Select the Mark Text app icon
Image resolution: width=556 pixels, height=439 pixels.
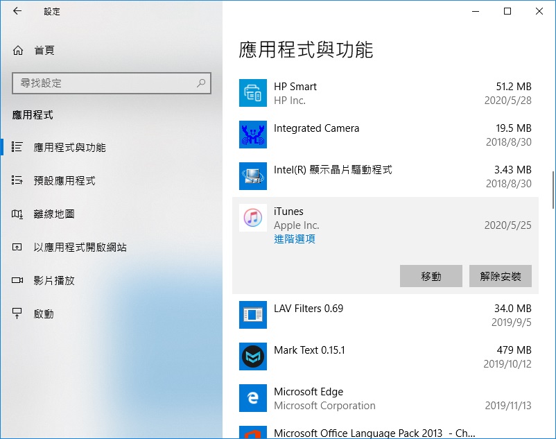click(x=253, y=356)
